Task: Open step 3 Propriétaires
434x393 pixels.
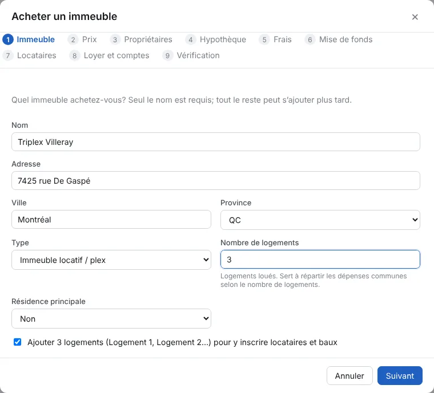Action: tap(141, 39)
